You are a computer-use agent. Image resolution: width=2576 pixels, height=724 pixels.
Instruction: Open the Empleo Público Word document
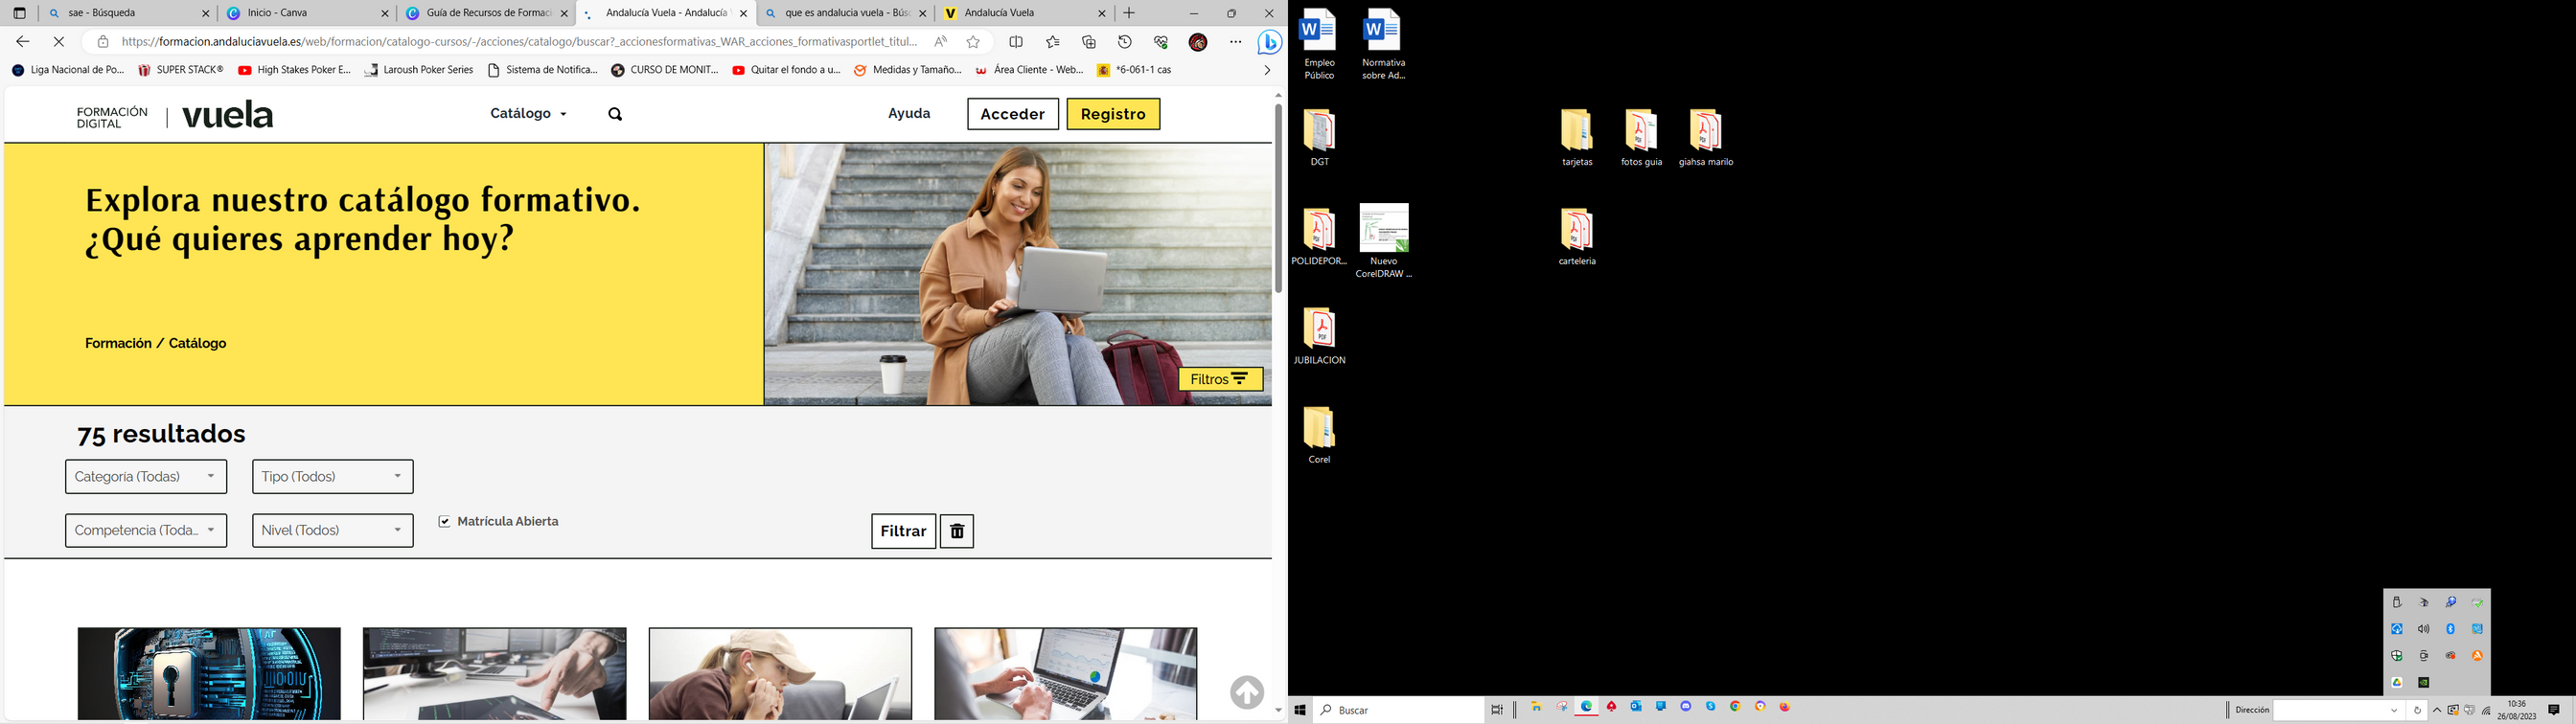pos(1319,43)
